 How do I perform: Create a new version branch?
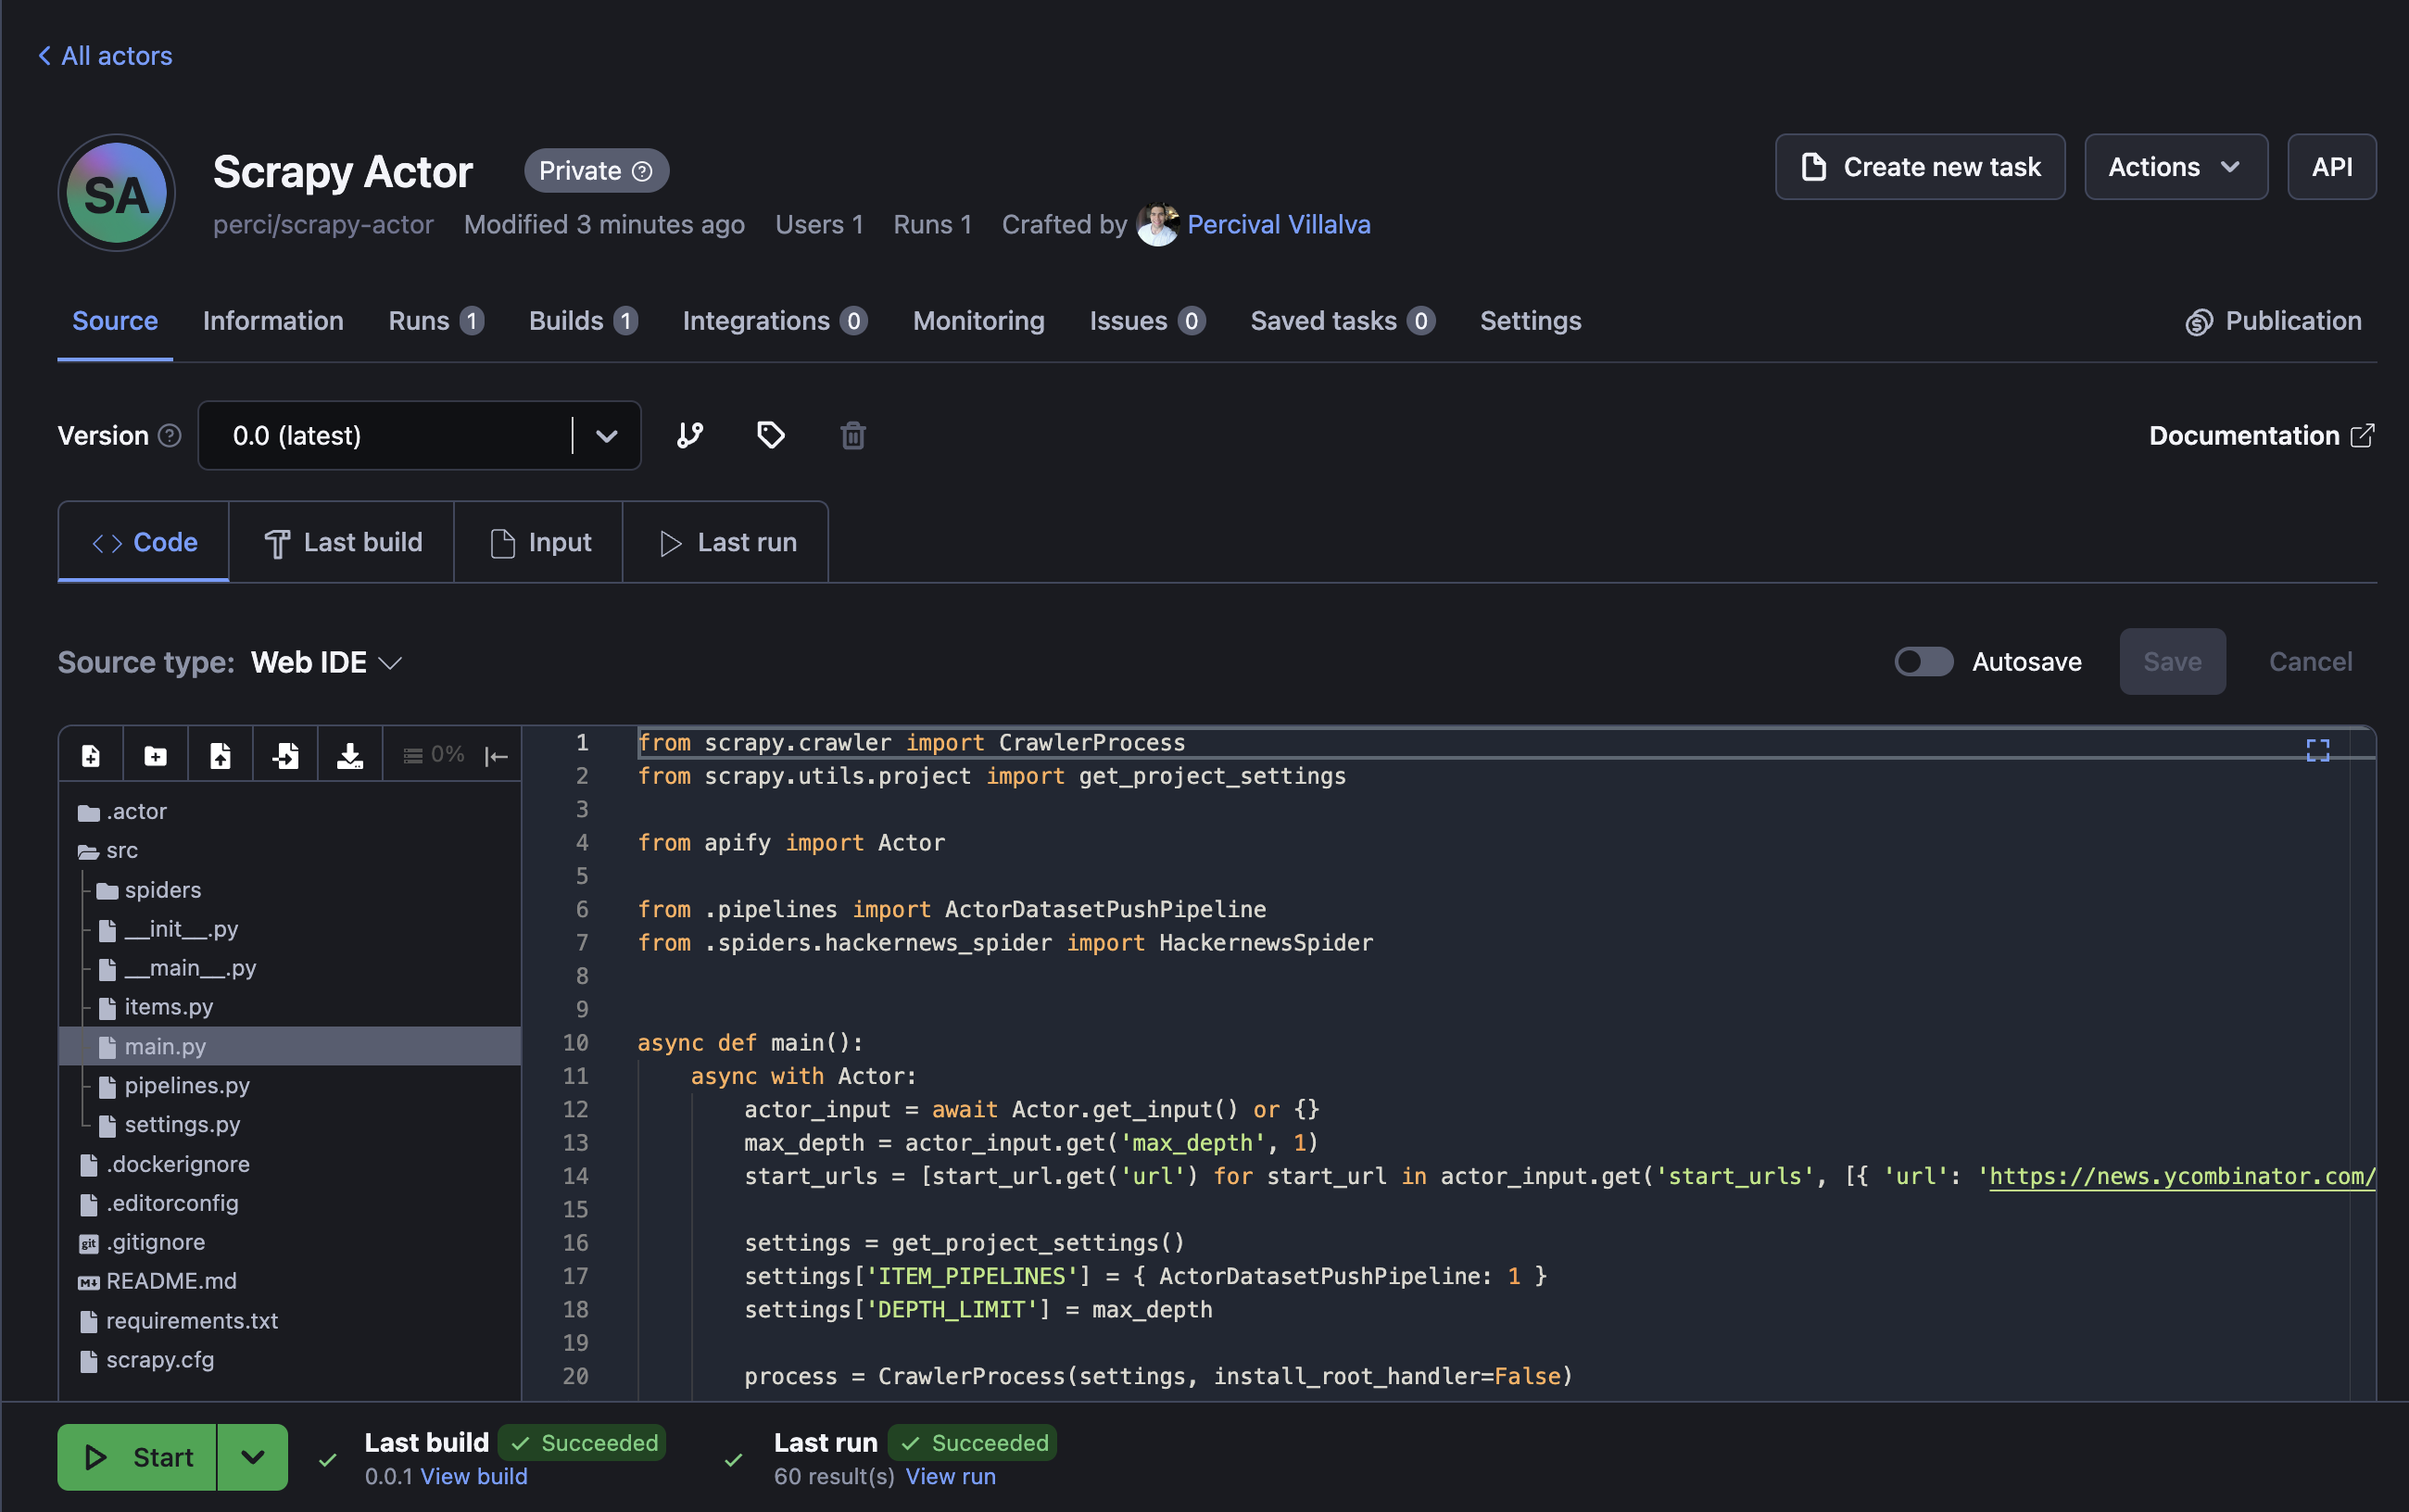coord(690,435)
